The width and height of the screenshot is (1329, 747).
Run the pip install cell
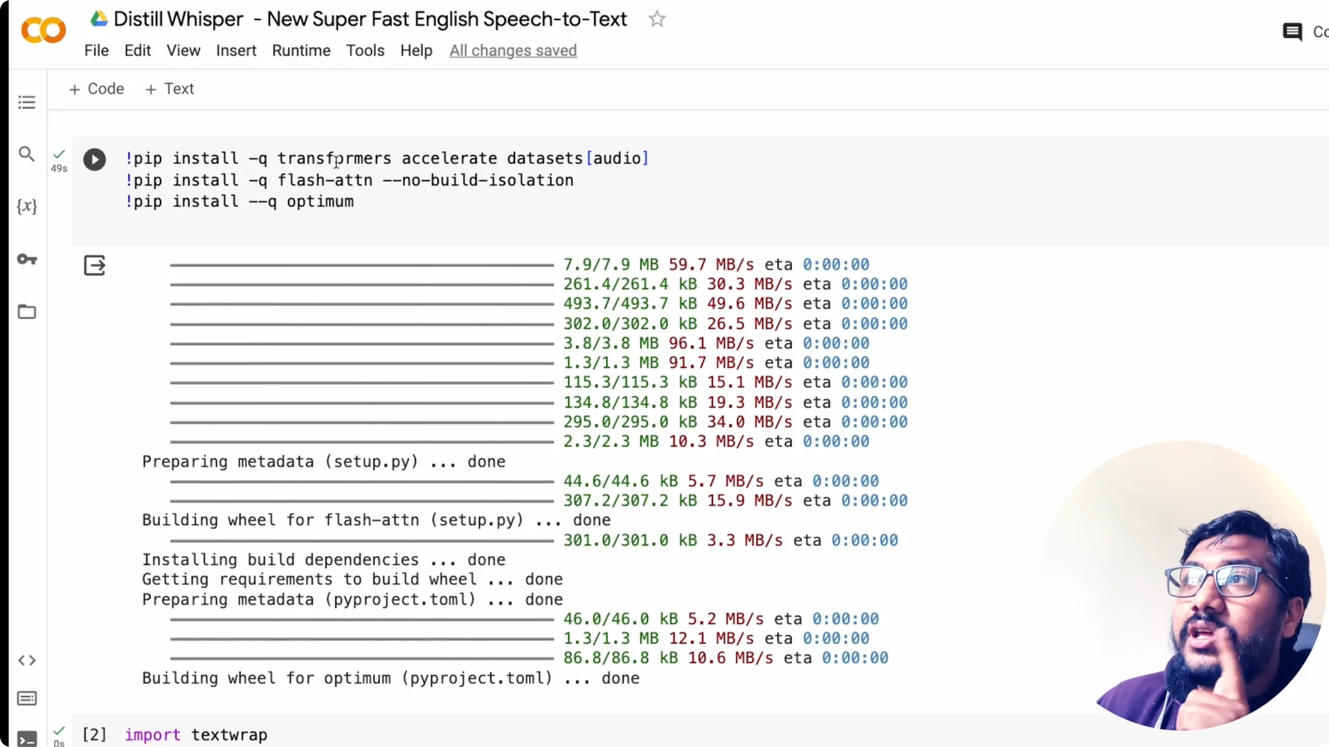pyautogui.click(x=95, y=159)
